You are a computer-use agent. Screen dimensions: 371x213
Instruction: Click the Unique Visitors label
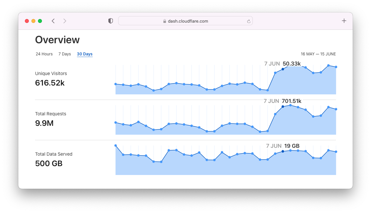[x=51, y=73]
